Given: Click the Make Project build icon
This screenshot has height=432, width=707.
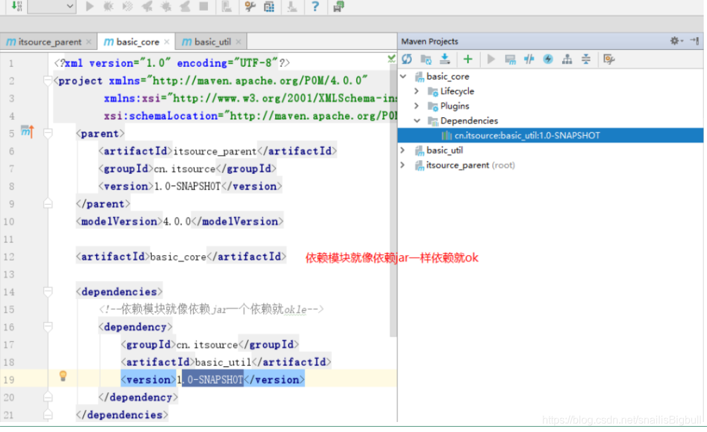Looking at the screenshot, I should (17, 6).
